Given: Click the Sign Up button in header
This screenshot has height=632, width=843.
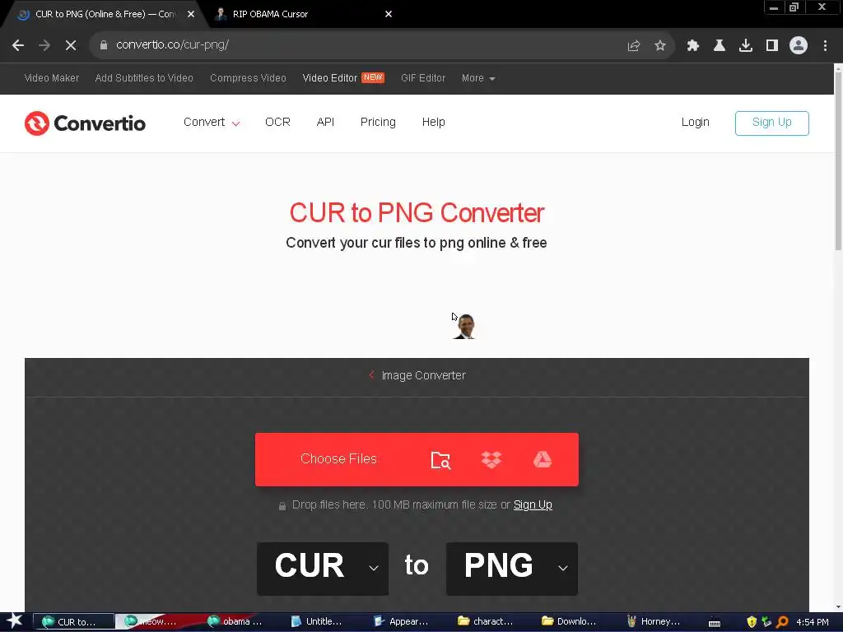Looking at the screenshot, I should 771,123.
